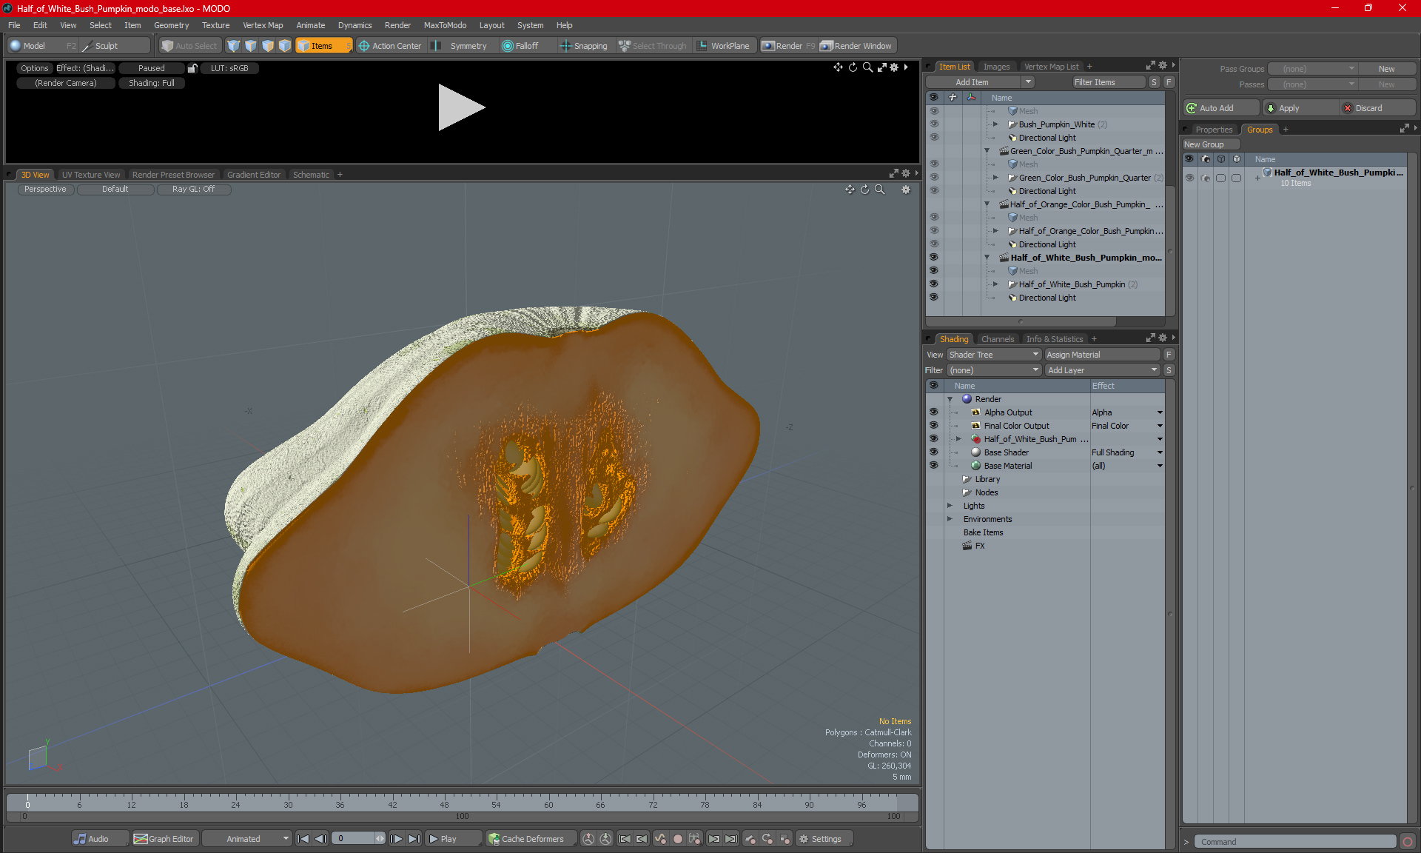Collapse Half_of_Orange_Color_Bush_Pumpkin scene

click(987, 204)
